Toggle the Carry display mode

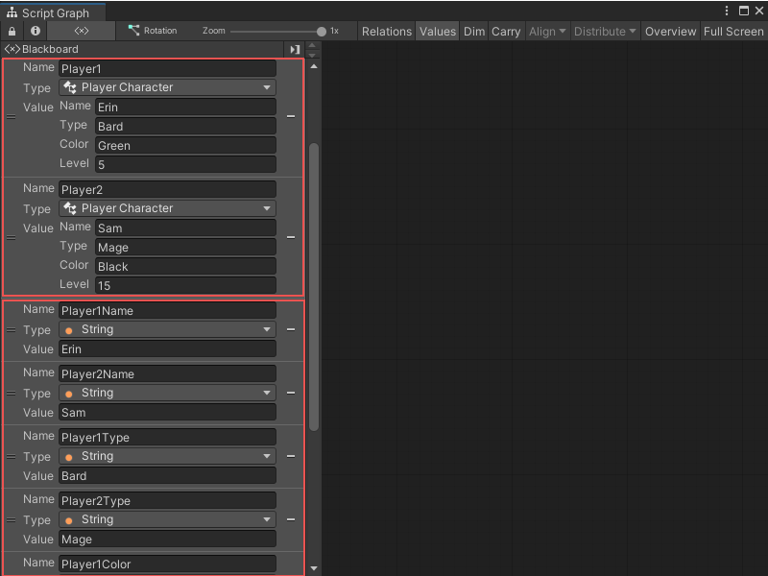506,31
